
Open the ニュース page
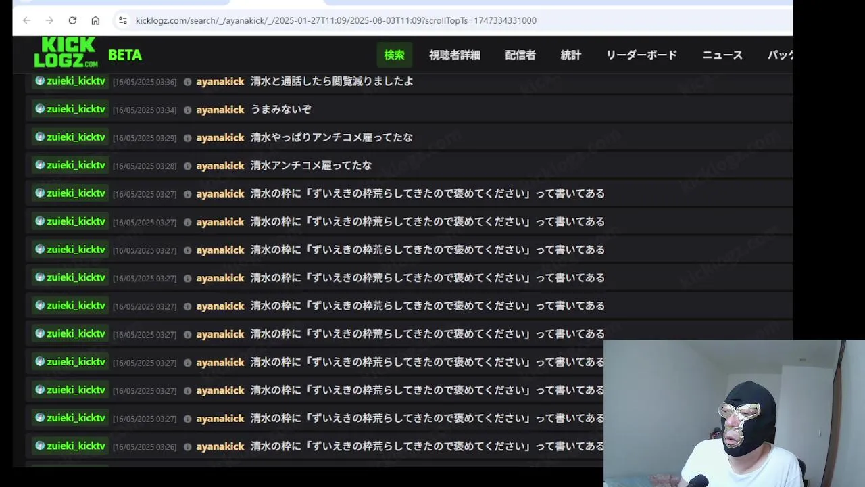722,55
